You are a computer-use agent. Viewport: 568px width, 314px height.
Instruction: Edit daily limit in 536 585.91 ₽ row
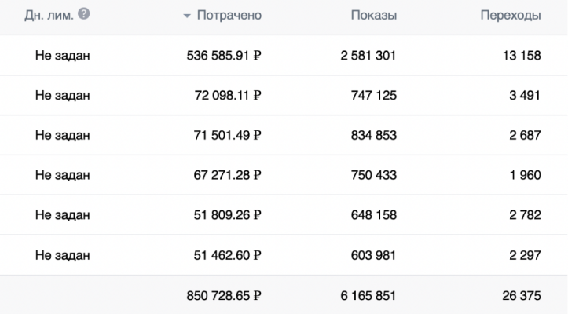point(62,56)
